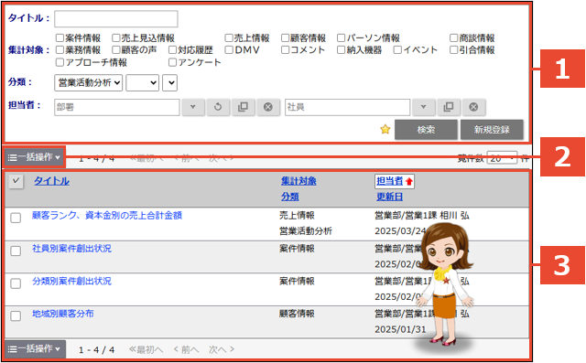Viewport: 586px width, 363px height.
Task: Focus the タイトル text input field
Action: (x=116, y=18)
